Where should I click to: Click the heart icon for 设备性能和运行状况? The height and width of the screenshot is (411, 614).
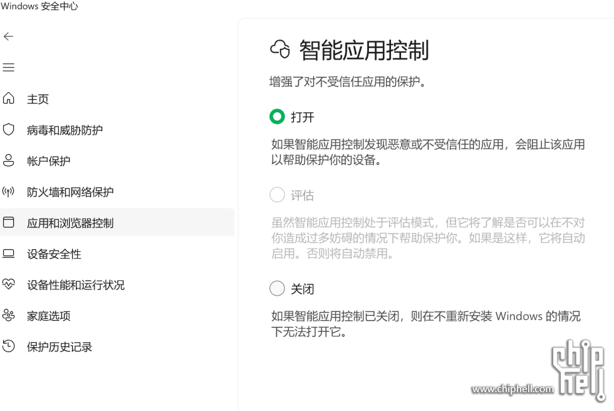pos(8,284)
